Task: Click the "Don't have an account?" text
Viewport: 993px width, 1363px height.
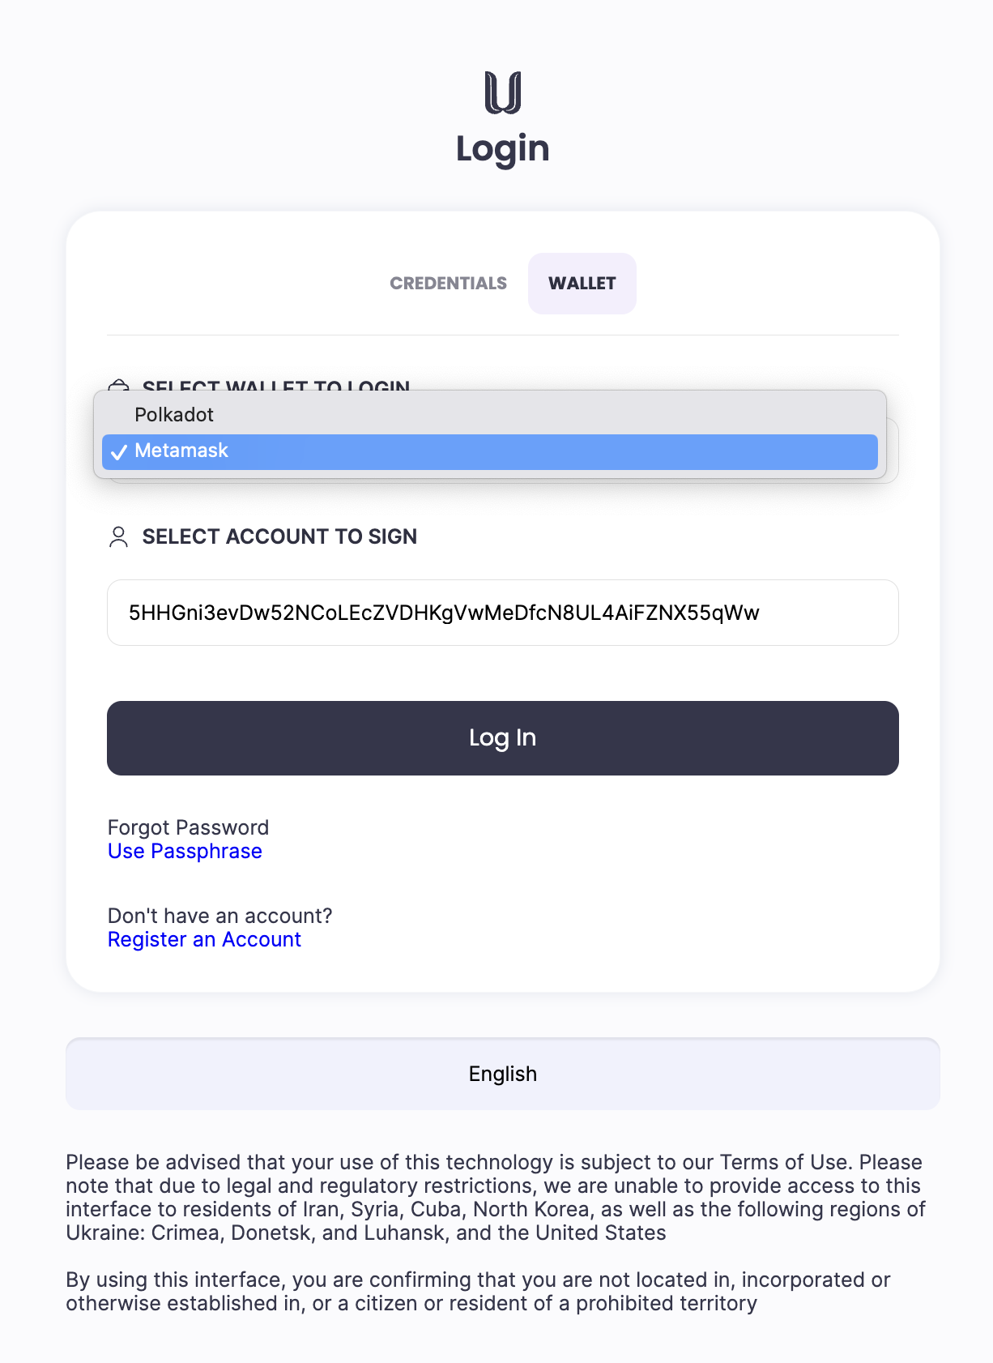Action: (219, 916)
